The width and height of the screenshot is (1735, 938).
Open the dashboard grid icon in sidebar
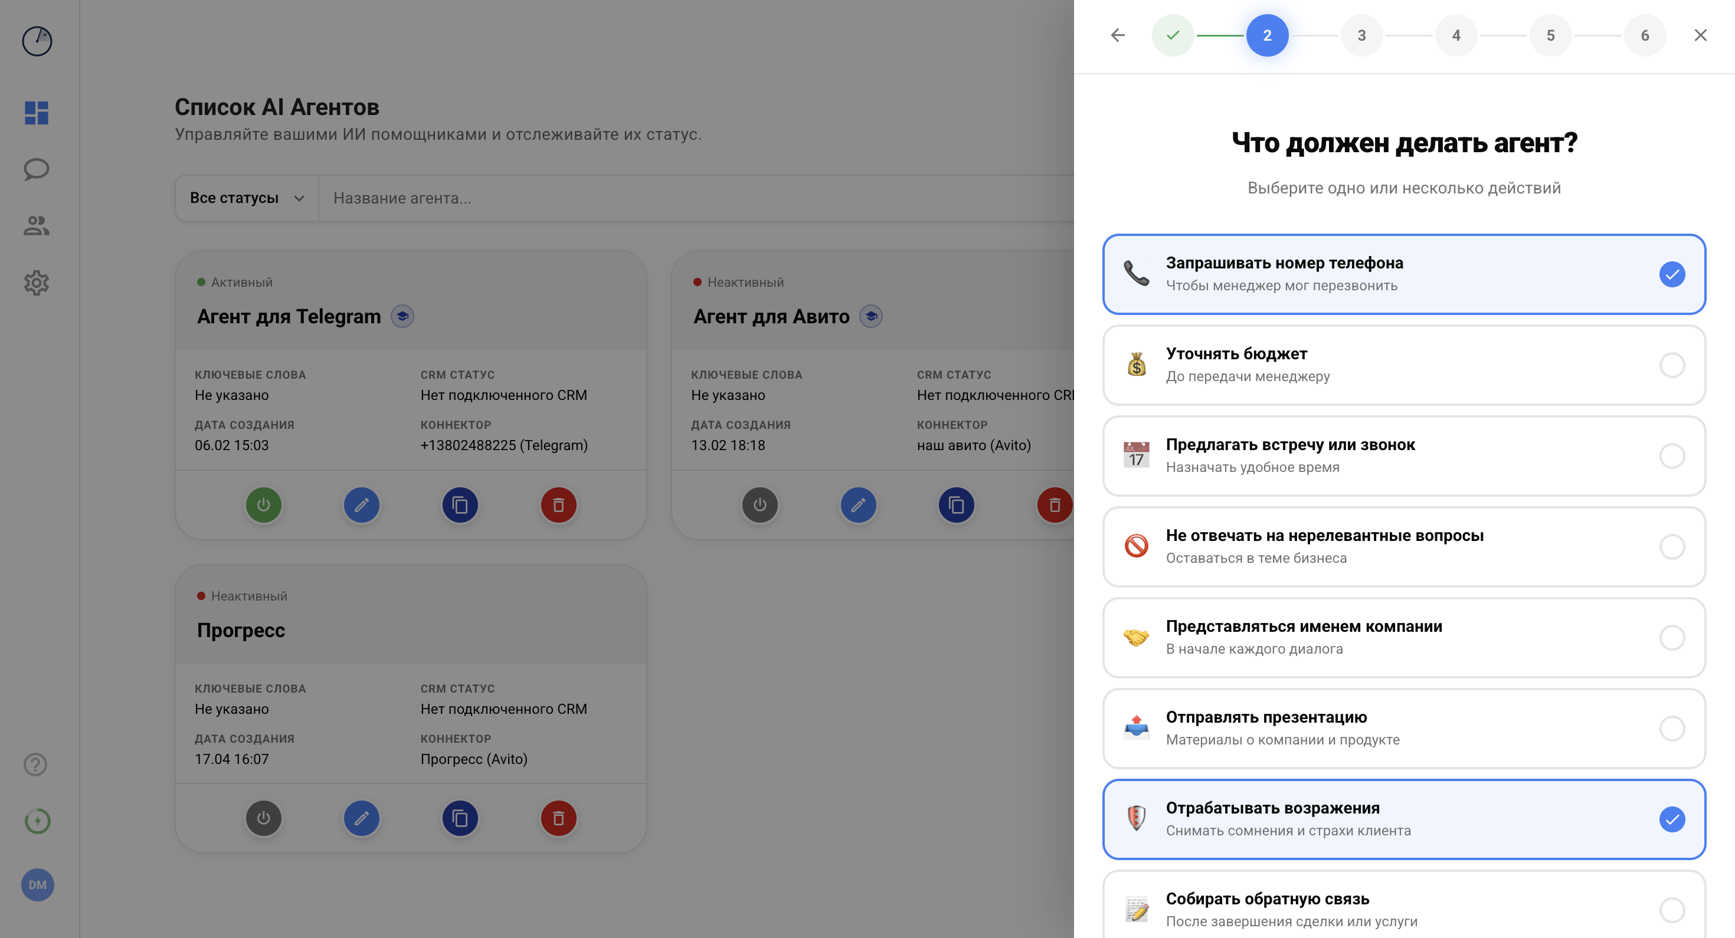[37, 113]
